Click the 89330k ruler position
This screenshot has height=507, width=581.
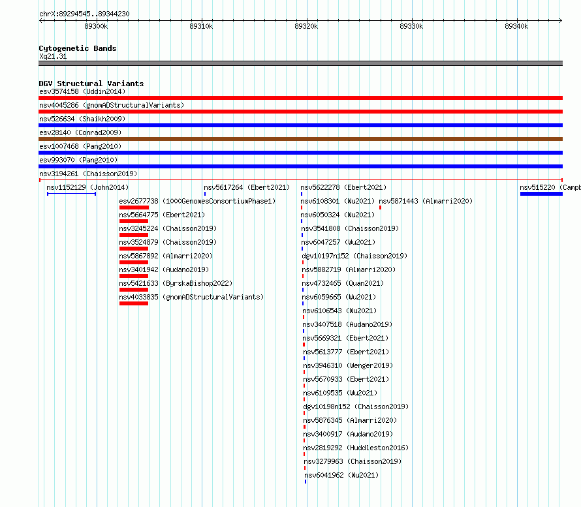coord(411,26)
